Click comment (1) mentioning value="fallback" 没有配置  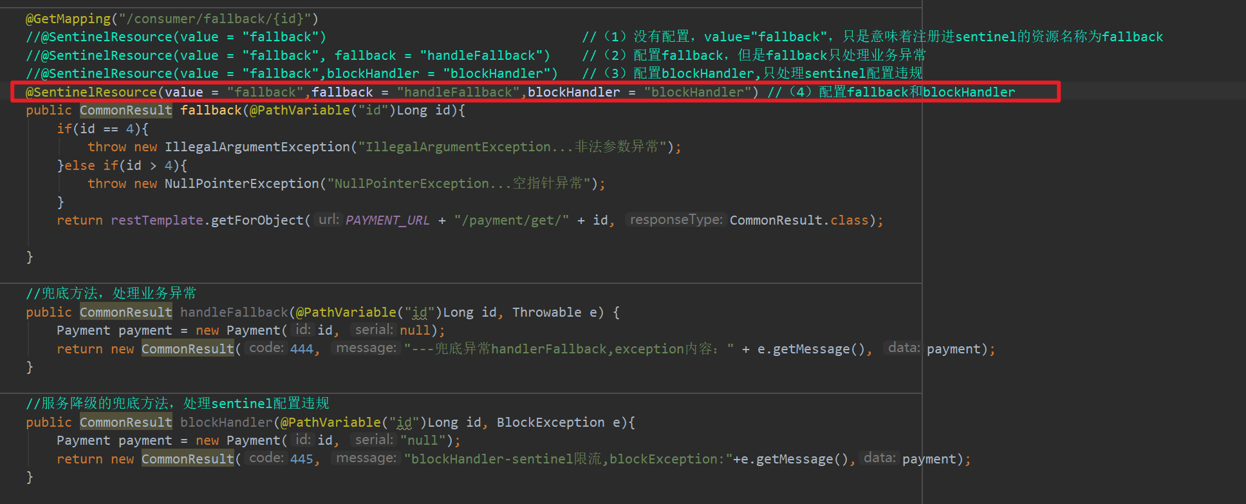(873, 37)
